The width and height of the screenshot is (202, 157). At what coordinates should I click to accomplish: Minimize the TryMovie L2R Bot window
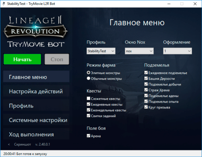169,4
